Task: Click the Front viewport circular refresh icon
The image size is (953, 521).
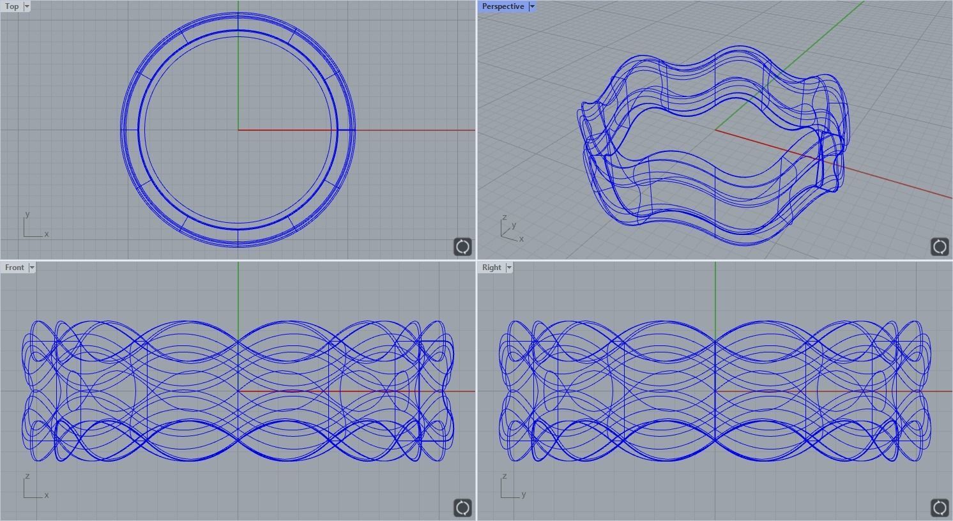Action: (462, 508)
